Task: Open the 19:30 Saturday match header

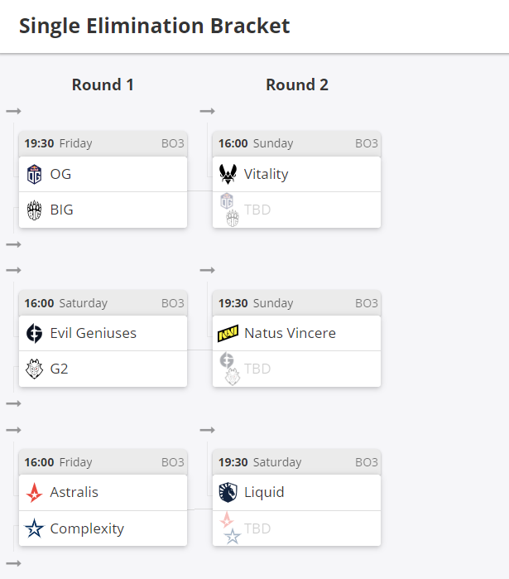Action: pos(296,462)
